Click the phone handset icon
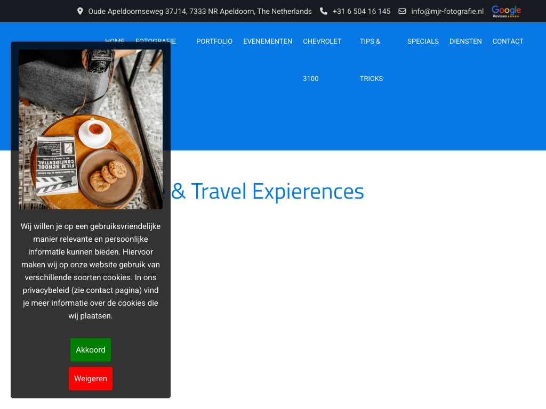This screenshot has height=409, width=546. pyautogui.click(x=324, y=12)
